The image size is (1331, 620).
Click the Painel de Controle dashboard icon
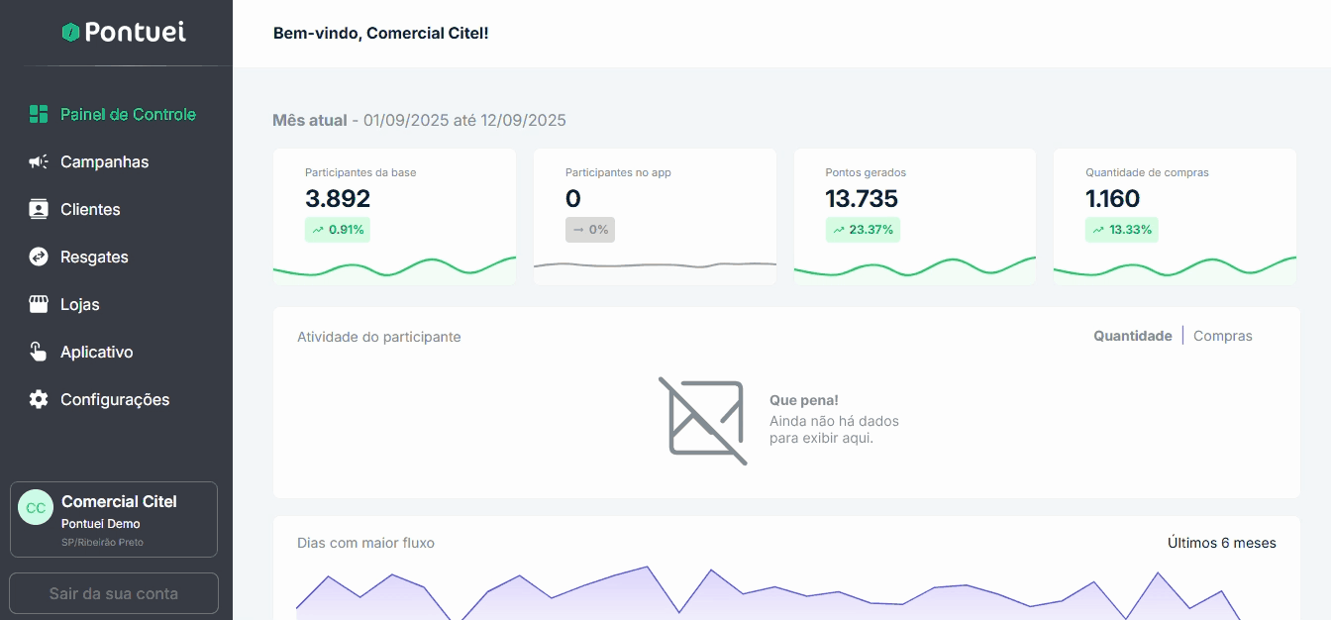pos(39,114)
